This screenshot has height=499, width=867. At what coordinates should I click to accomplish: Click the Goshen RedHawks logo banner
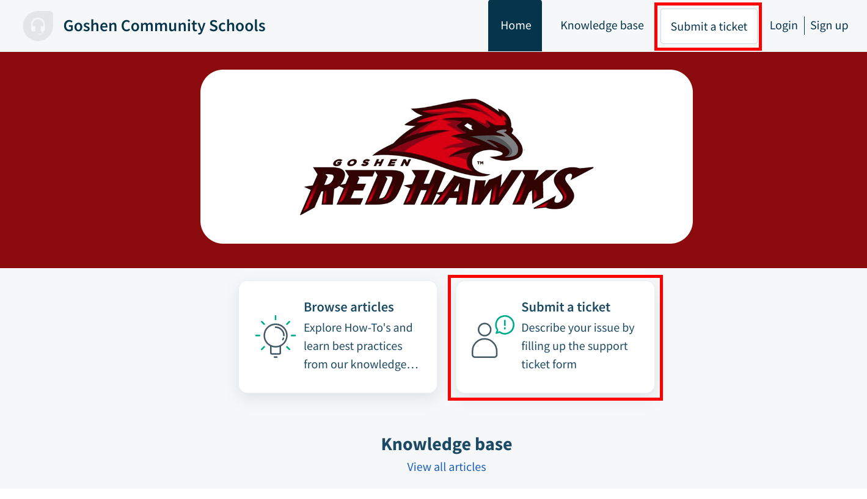pyautogui.click(x=447, y=157)
